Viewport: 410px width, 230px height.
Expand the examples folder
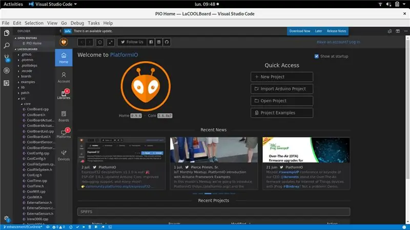pos(28,82)
